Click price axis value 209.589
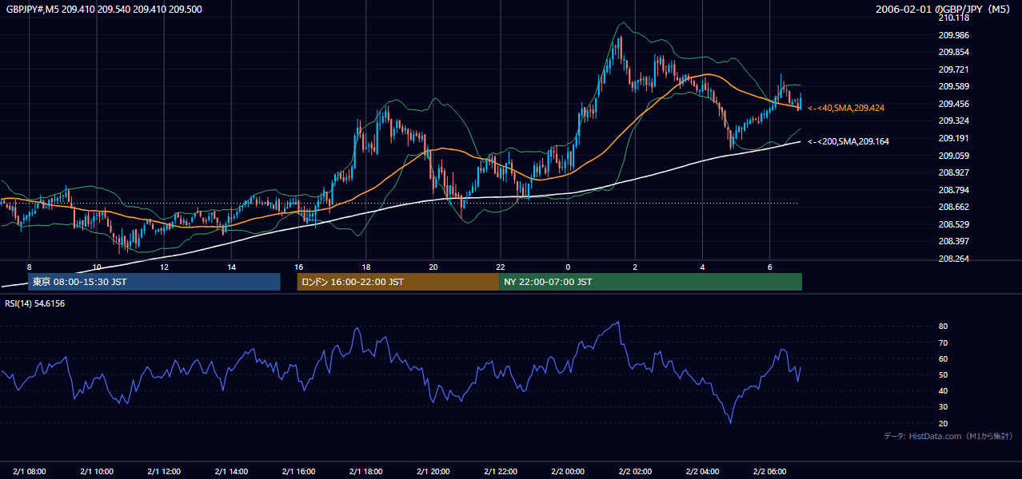The height and width of the screenshot is (479, 1022). click(954, 86)
